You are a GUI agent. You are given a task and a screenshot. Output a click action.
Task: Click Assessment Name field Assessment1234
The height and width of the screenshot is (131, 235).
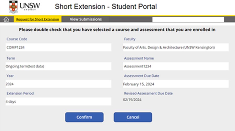click(x=176, y=66)
